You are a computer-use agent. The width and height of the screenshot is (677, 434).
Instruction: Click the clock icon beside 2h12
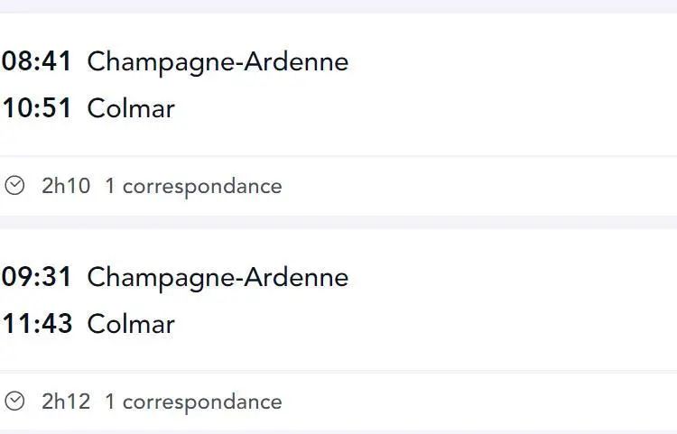(14, 402)
